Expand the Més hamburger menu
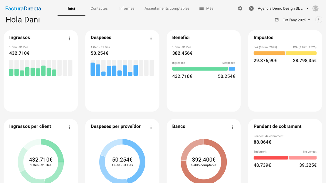Screen dimensions: 326x183 [206, 8]
